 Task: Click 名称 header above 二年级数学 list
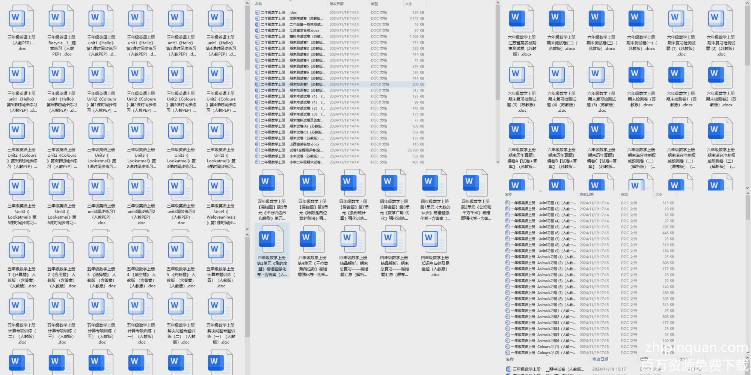258,4
